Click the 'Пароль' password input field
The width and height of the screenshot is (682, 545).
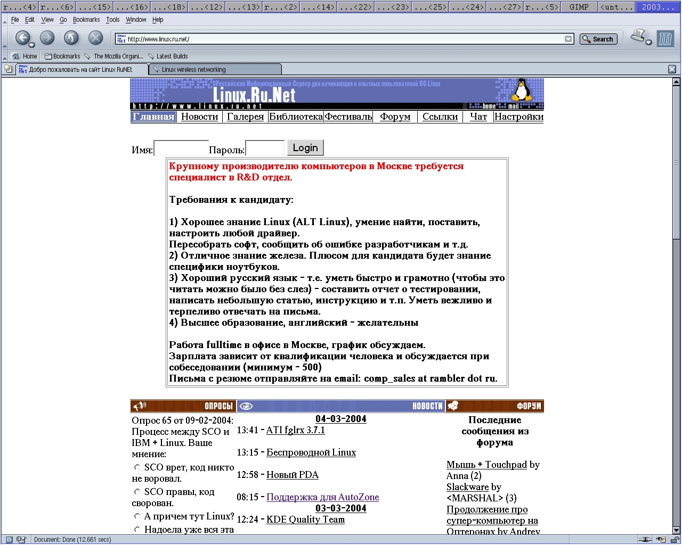265,148
